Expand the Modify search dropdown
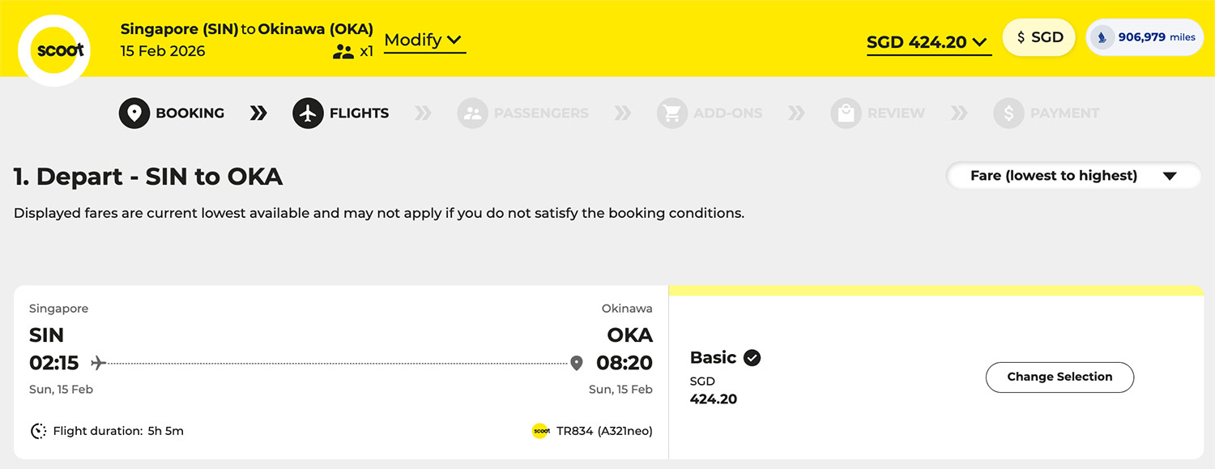Viewport: 1215px width, 469px height. coord(424,41)
